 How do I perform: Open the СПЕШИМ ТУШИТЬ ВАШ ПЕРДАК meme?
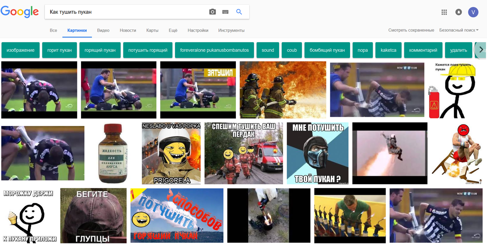point(243,153)
